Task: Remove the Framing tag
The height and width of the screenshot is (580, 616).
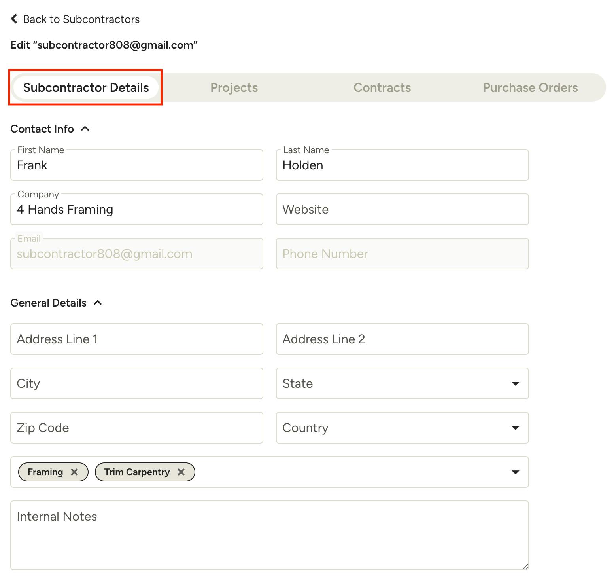Action: coord(74,472)
